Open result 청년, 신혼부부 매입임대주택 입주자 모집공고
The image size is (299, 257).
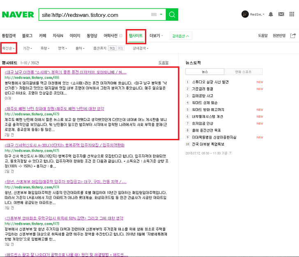click(66, 182)
